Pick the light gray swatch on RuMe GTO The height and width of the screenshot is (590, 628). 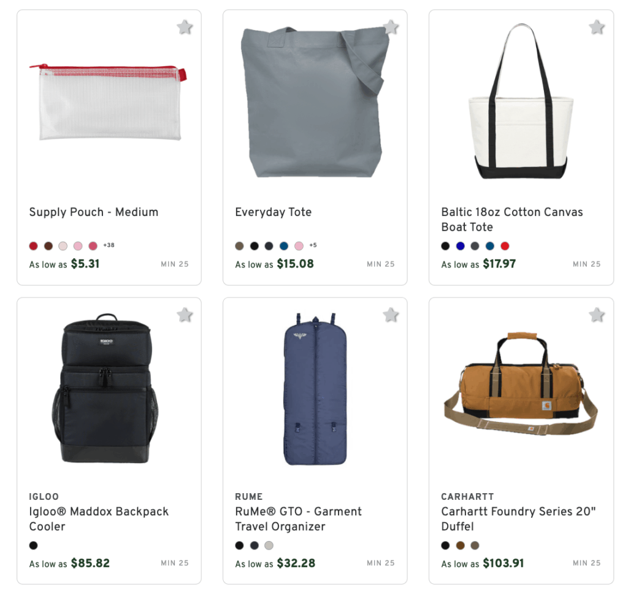coord(269,545)
